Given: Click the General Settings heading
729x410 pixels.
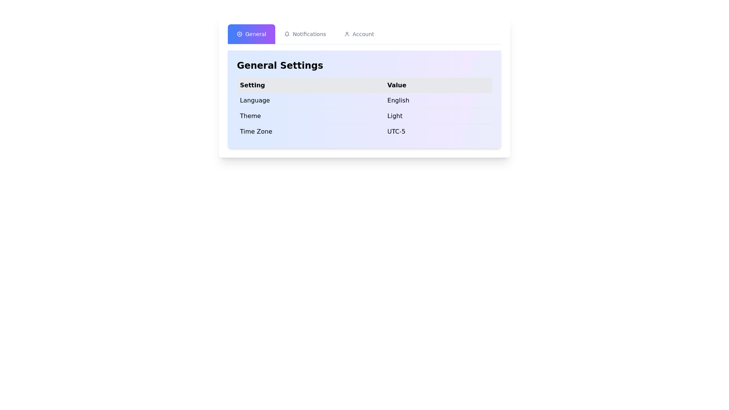Looking at the screenshot, I should pyautogui.click(x=280, y=65).
